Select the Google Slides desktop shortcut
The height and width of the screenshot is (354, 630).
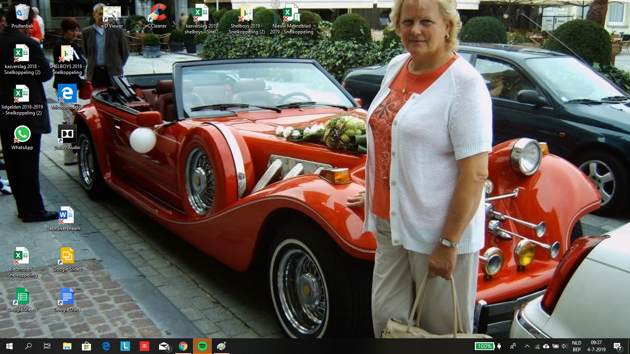(67, 257)
